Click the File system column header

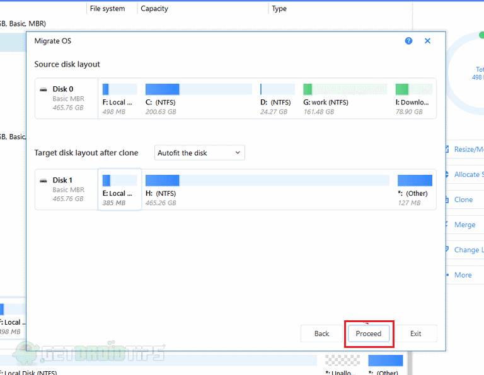point(107,9)
